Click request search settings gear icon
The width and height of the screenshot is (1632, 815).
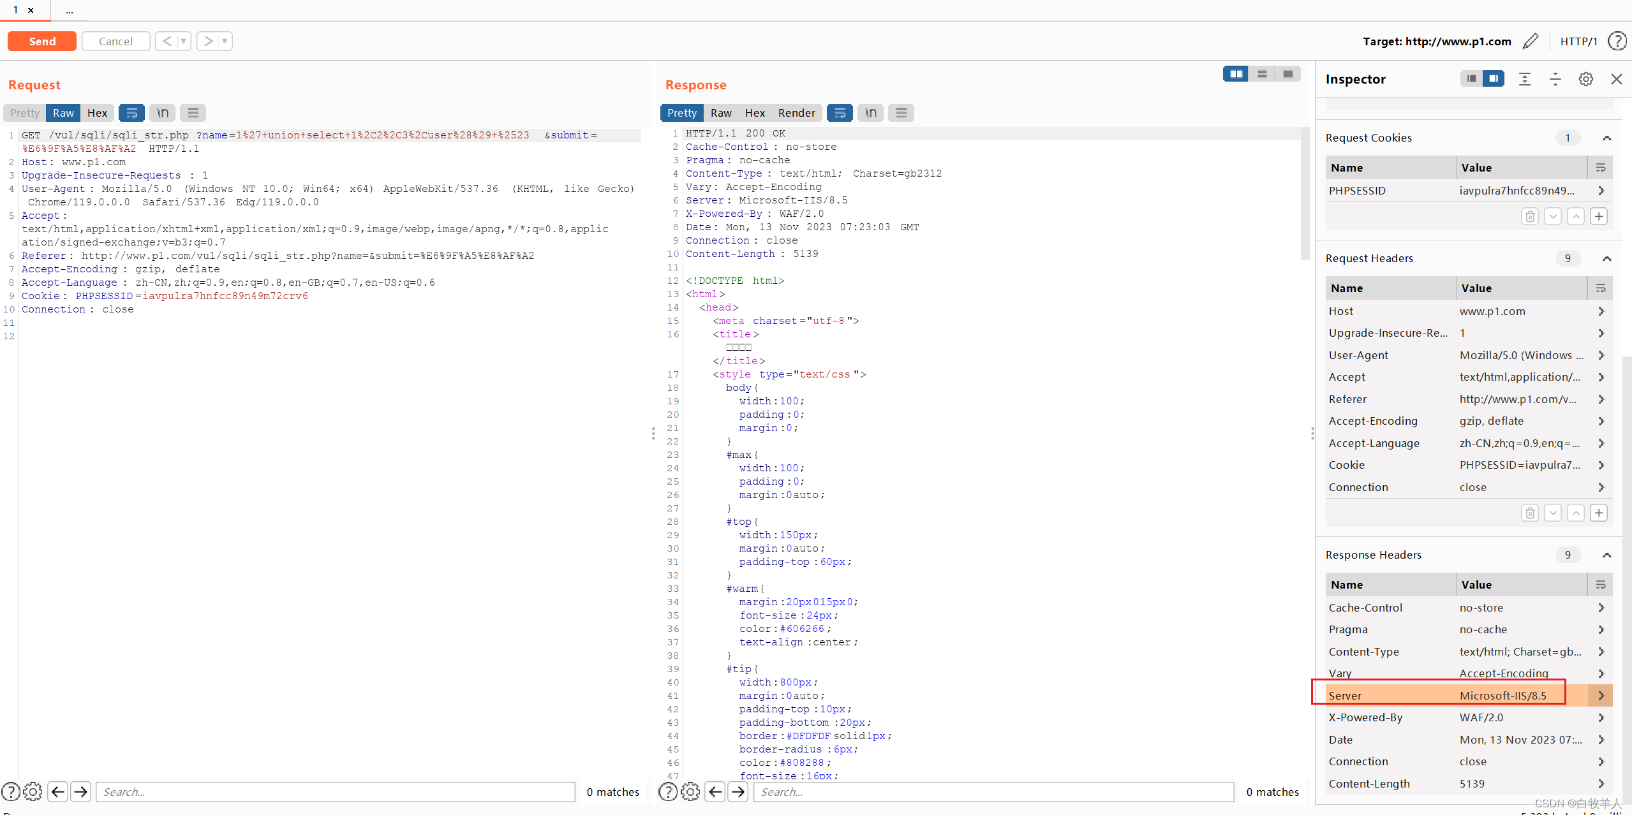33,791
